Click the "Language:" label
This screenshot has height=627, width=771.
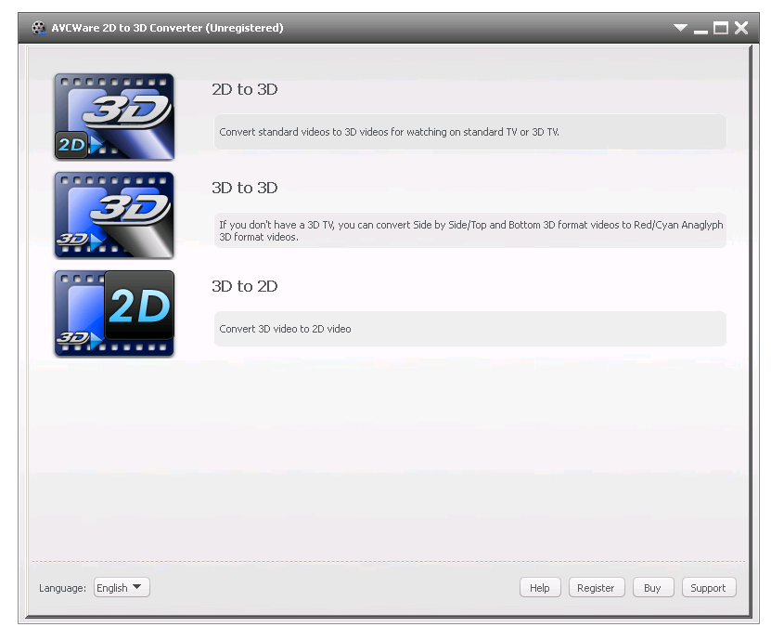point(62,588)
